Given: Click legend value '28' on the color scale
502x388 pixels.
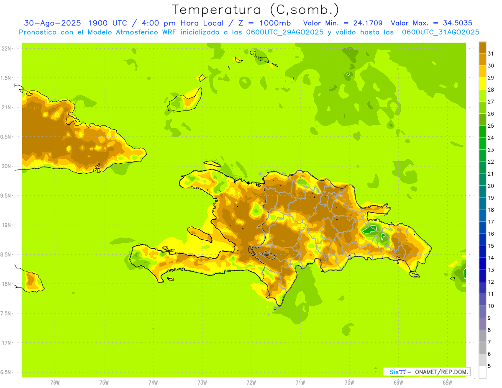Looking at the screenshot, I should click(x=491, y=90).
